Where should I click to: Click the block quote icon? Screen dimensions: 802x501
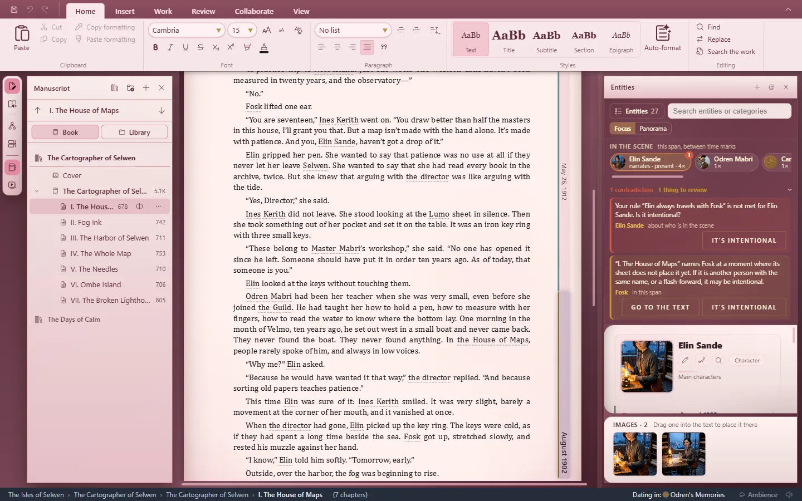pyautogui.click(x=384, y=47)
